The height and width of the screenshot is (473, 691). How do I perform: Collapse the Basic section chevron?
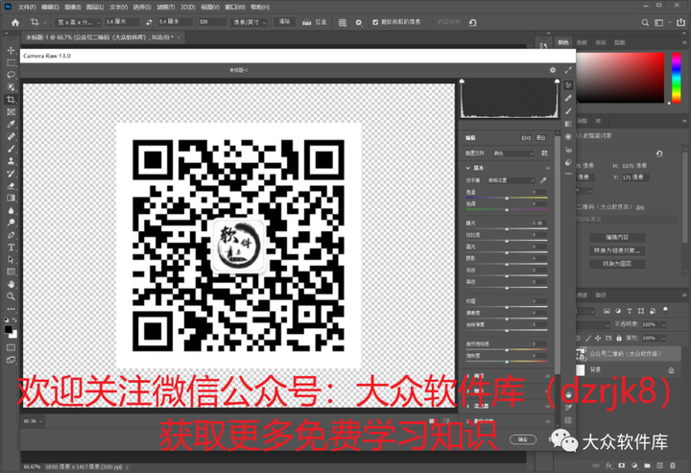point(468,168)
